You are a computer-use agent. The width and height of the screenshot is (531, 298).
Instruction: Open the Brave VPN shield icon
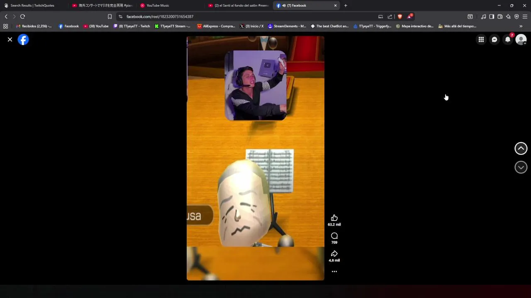point(516,17)
